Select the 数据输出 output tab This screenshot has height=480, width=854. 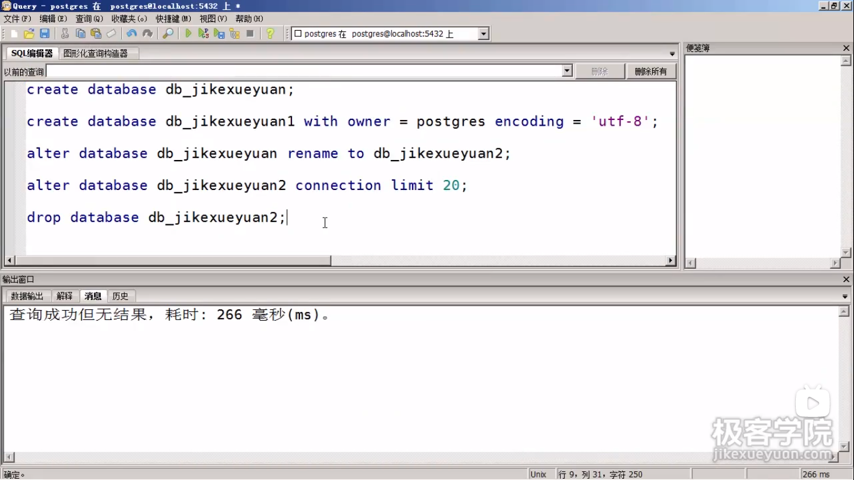[27, 296]
